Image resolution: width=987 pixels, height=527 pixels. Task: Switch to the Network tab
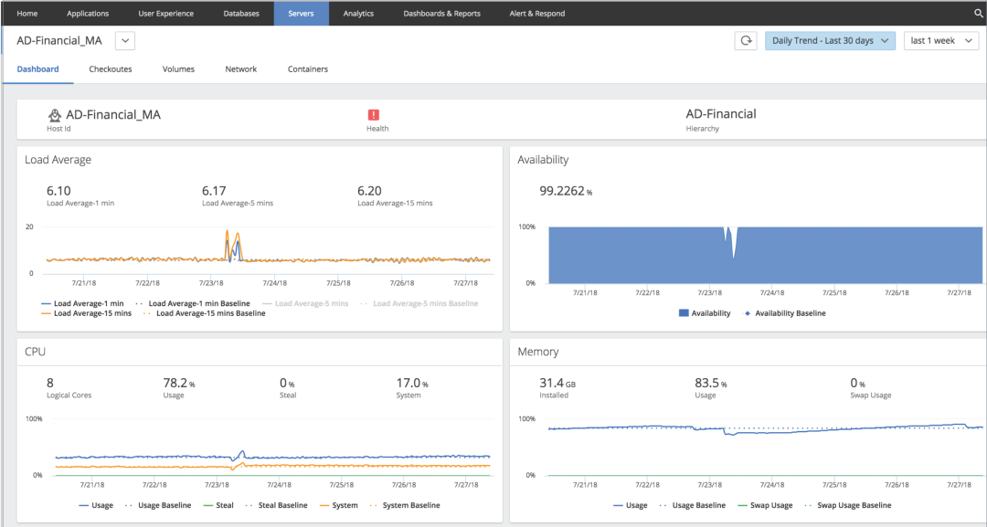241,69
